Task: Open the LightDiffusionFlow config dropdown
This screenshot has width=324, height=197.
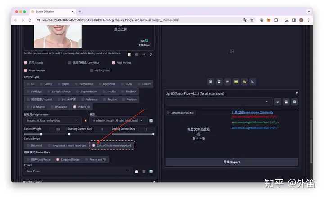Action: coord(219,102)
